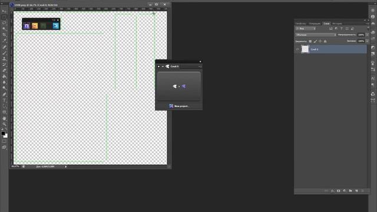Select the Crop tool
The image size is (377, 212).
coord(4,35)
